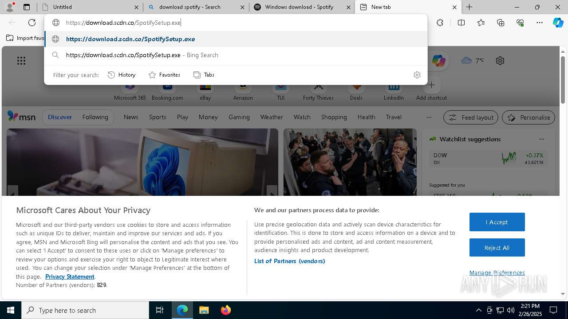Select the Discover feed tab

click(x=60, y=117)
